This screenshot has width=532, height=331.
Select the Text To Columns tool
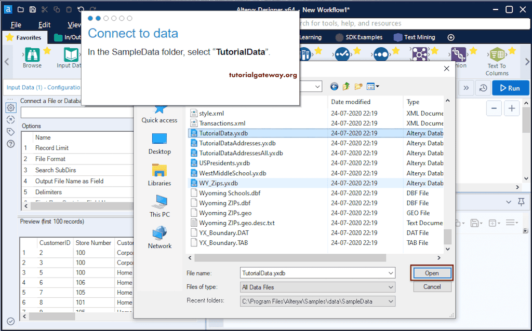coord(497,61)
